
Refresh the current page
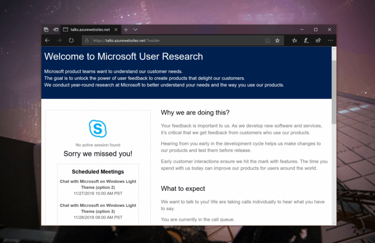coord(71,40)
